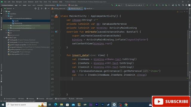
Task: Open Task View on the taskbar
Action: pos(50,105)
